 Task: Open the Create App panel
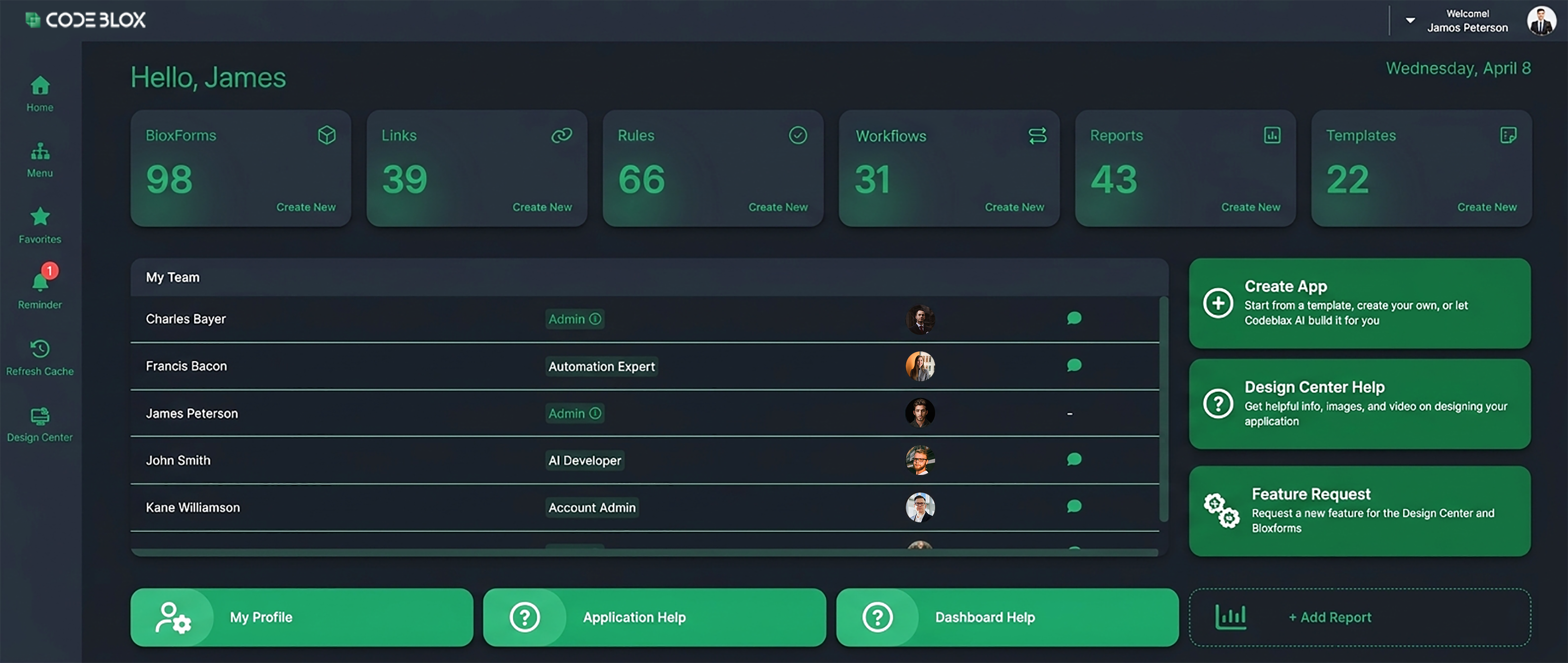coord(1359,303)
